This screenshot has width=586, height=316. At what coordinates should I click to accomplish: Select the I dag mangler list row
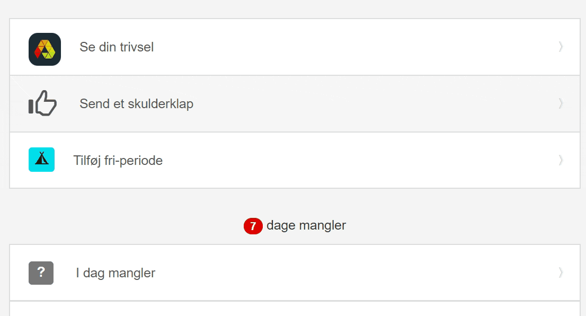click(x=295, y=273)
